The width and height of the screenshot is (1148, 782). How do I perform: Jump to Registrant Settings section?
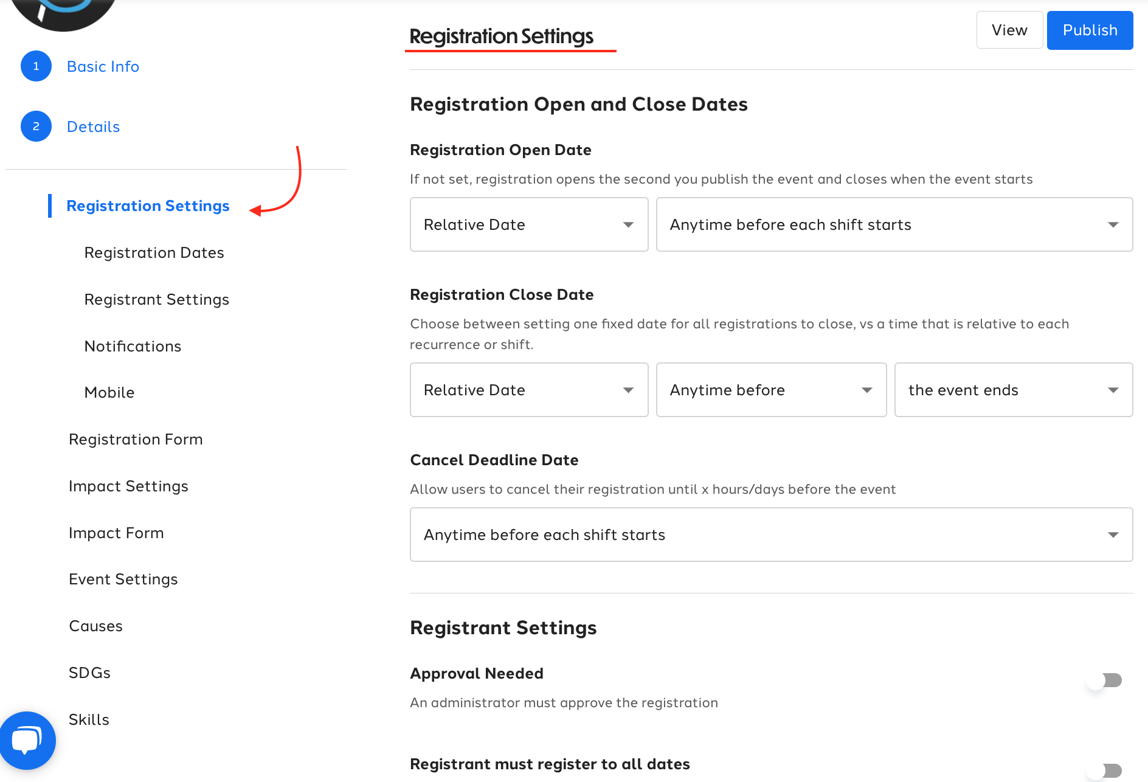pos(156,299)
